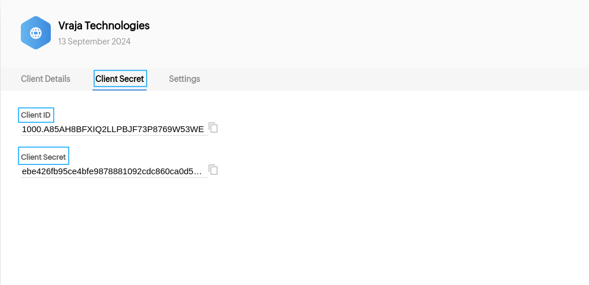Screen dimensions: 589x285
Task: Copy the Client Secret value
Action: click(x=213, y=170)
